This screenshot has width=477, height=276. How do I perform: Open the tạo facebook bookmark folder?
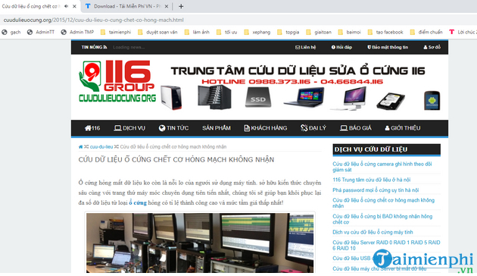click(x=385, y=32)
